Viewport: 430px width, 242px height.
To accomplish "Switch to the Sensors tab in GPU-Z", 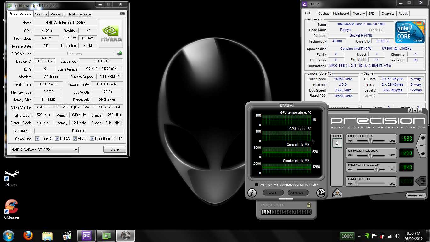I will click(x=41, y=14).
